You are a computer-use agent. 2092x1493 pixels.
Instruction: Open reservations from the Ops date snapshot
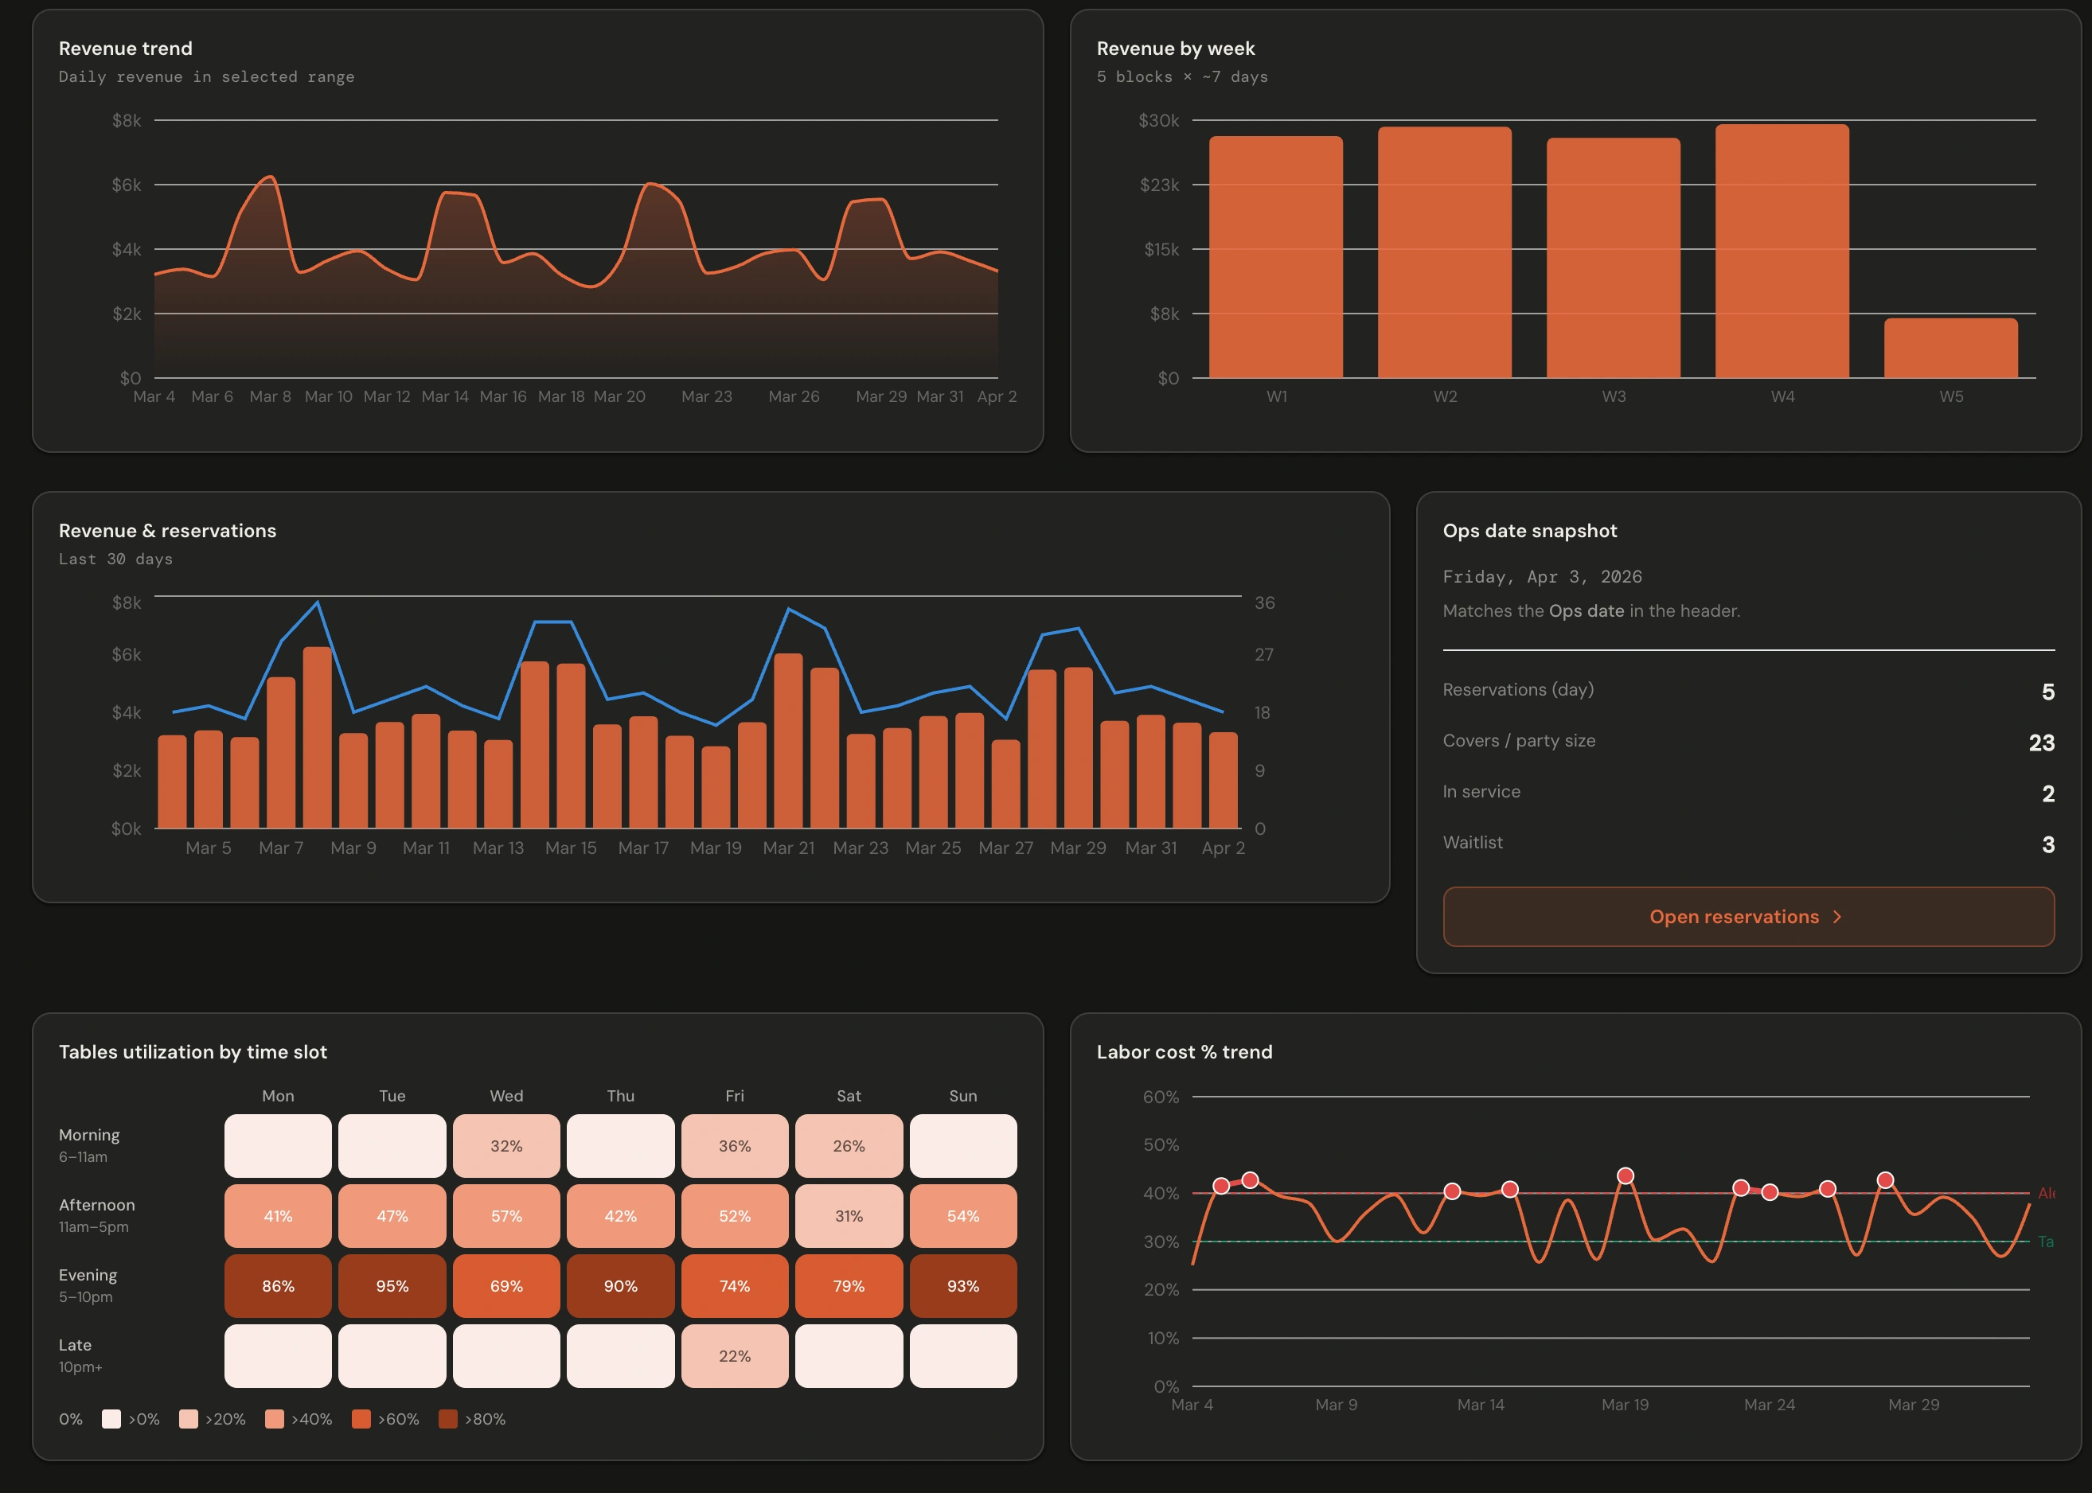point(1747,917)
